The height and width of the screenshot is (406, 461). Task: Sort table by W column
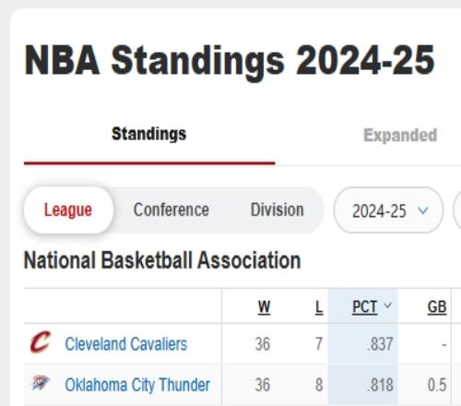point(264,307)
